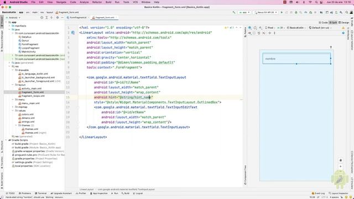Click the zoom in plus on the preview

click(x=341, y=166)
